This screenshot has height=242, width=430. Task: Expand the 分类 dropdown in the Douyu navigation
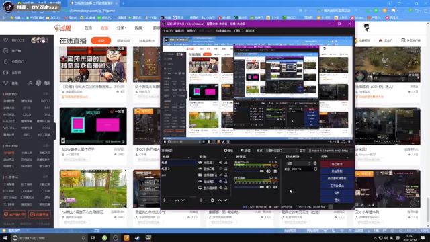121,28
